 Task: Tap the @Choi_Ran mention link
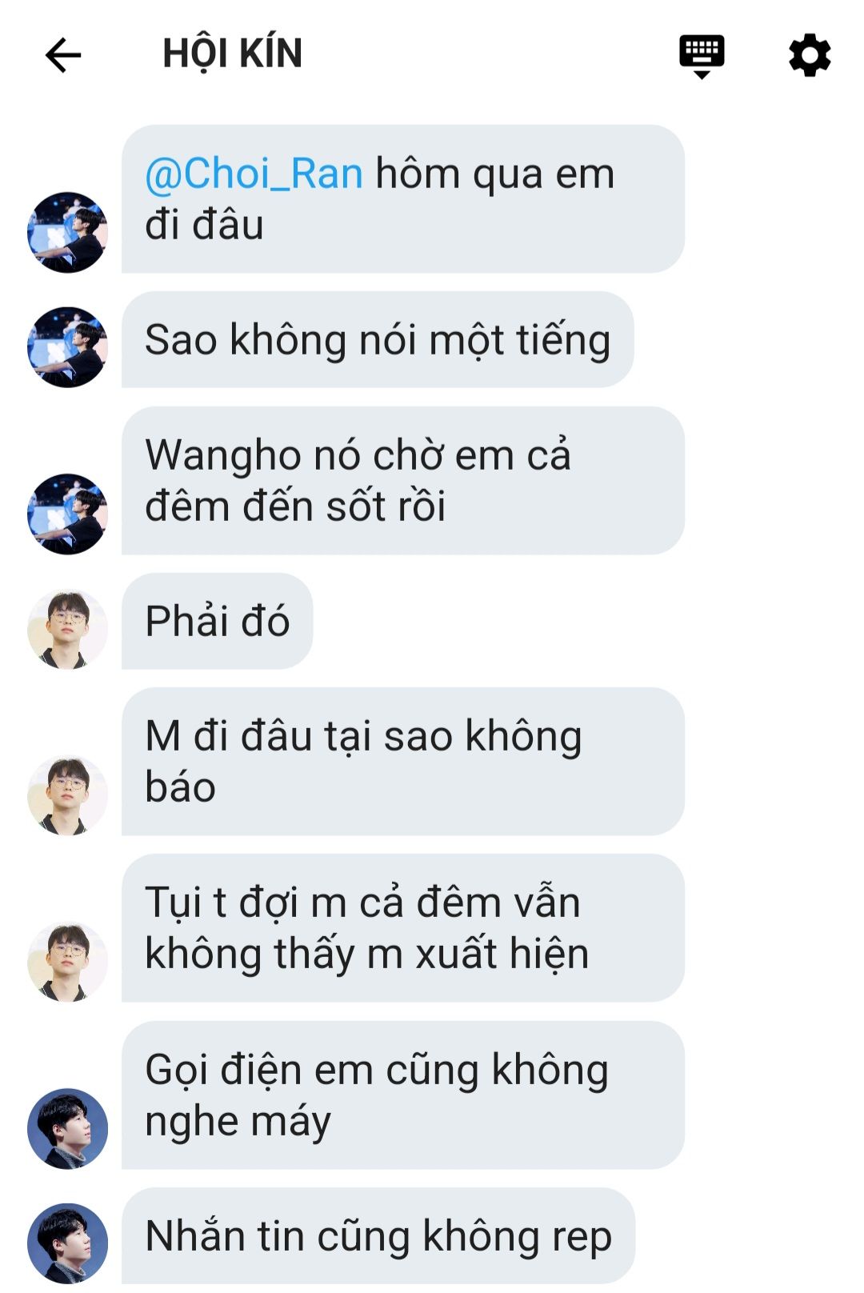coord(254,174)
